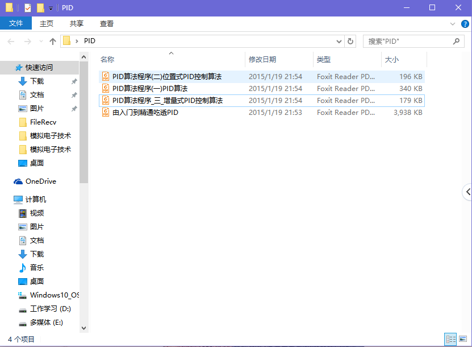
Task: Switch to the 共享 ribbon tab
Action: click(x=77, y=23)
